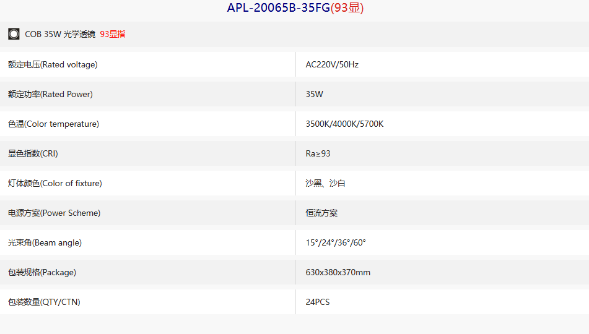Select the 额定功率(Rated Power) label
This screenshot has height=334, width=589.
tap(50, 94)
